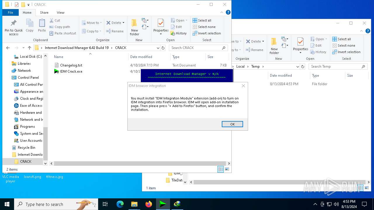374x210 pixels.
Task: Select Recycle Bin in navigation pane
Action: (23, 148)
